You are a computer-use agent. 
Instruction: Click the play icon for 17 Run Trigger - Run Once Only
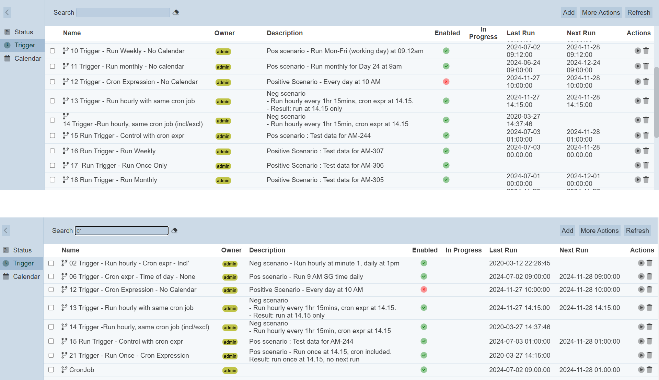(x=637, y=165)
